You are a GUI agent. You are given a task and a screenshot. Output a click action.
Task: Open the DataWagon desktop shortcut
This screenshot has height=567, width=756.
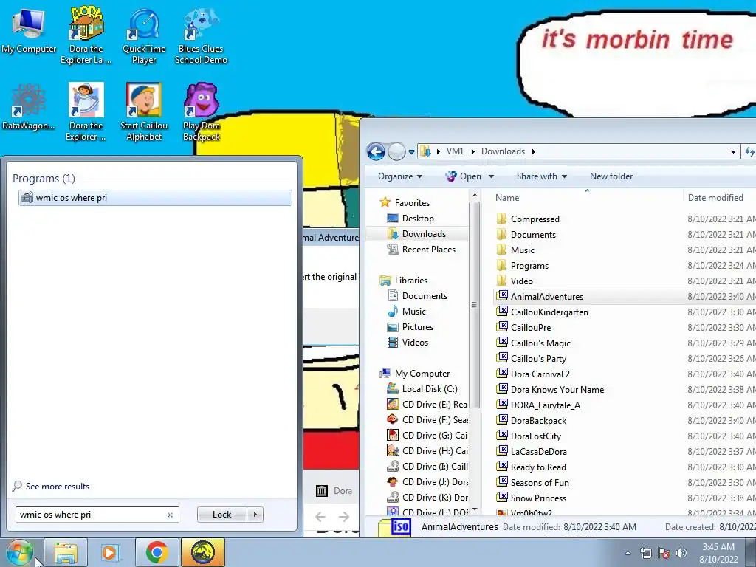click(x=29, y=107)
